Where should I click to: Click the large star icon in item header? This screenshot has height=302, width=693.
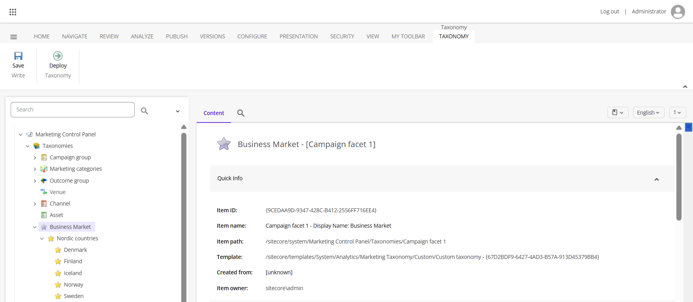[224, 144]
